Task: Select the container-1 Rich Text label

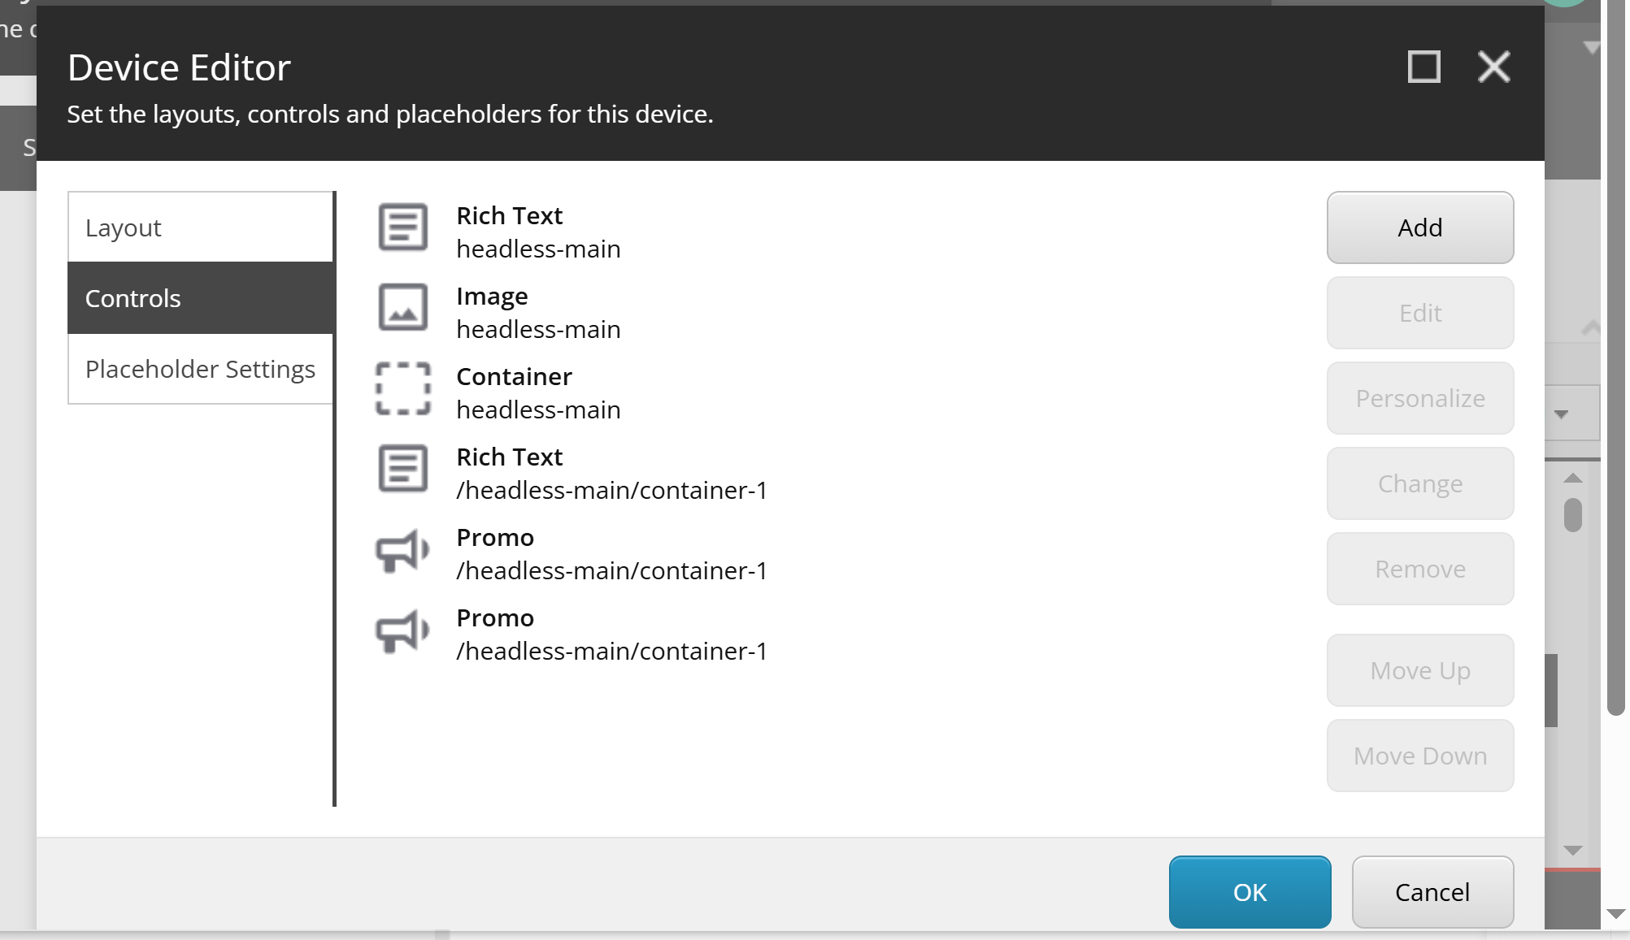Action: tap(510, 457)
